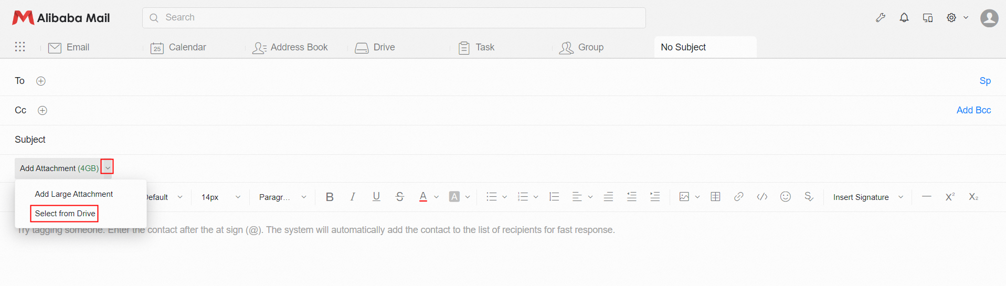Insert a horizontal line
1006x286 pixels.
(x=927, y=197)
